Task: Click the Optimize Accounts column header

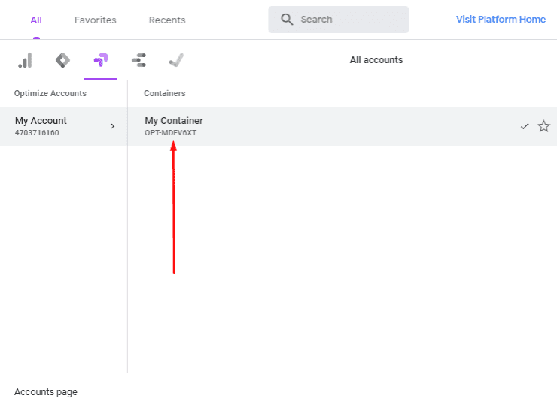Action: 50,93
